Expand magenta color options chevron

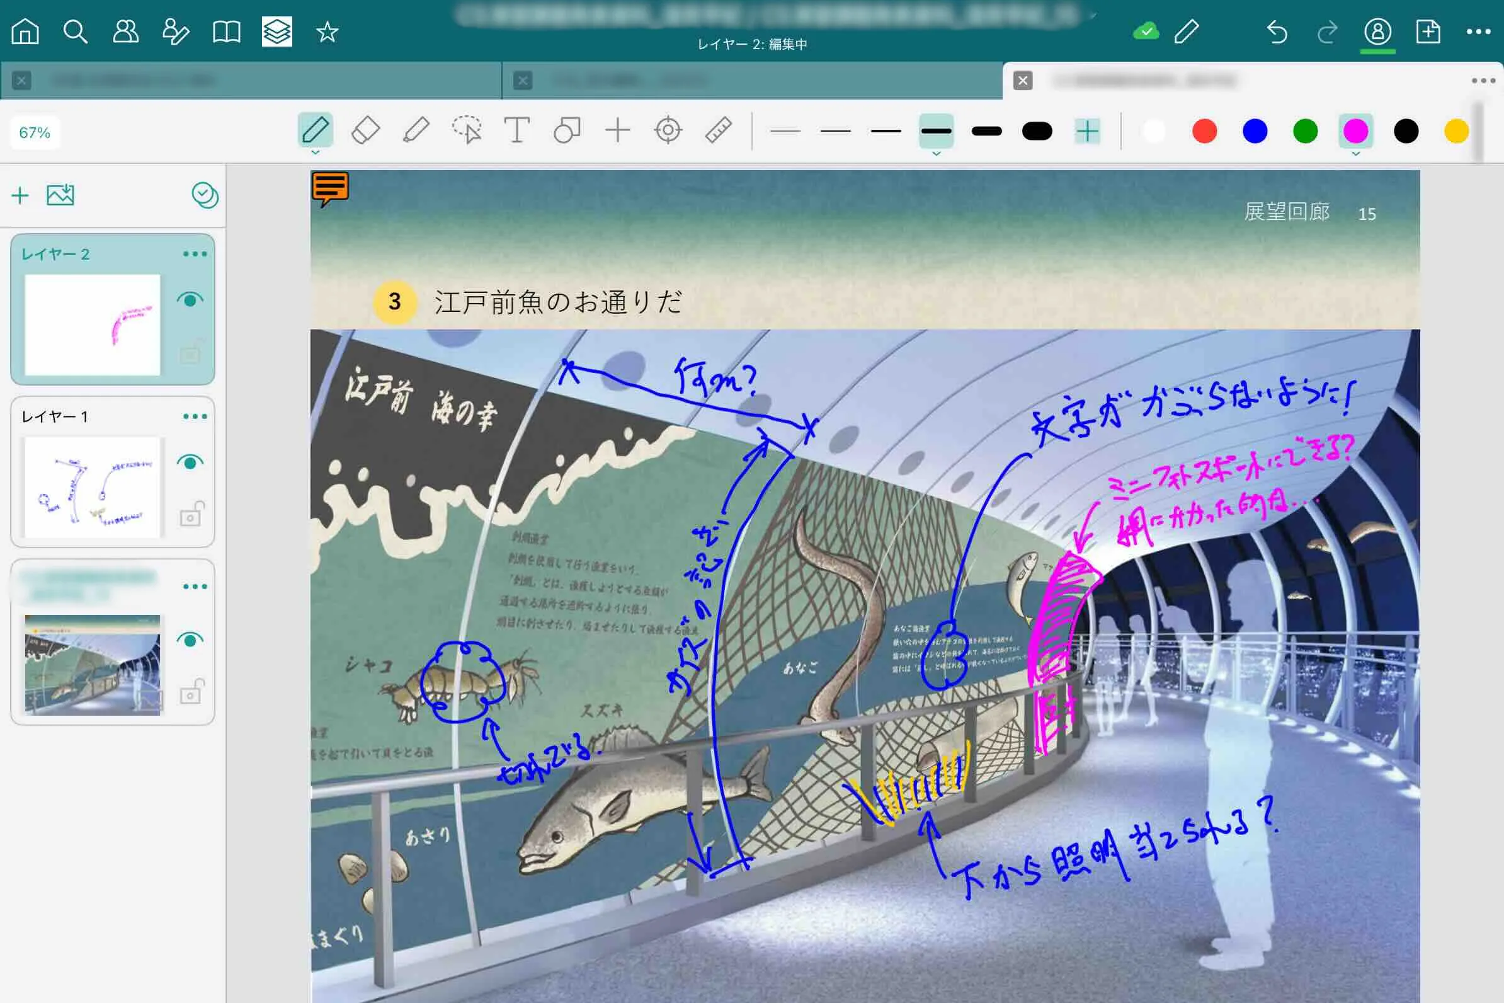pyautogui.click(x=1355, y=154)
